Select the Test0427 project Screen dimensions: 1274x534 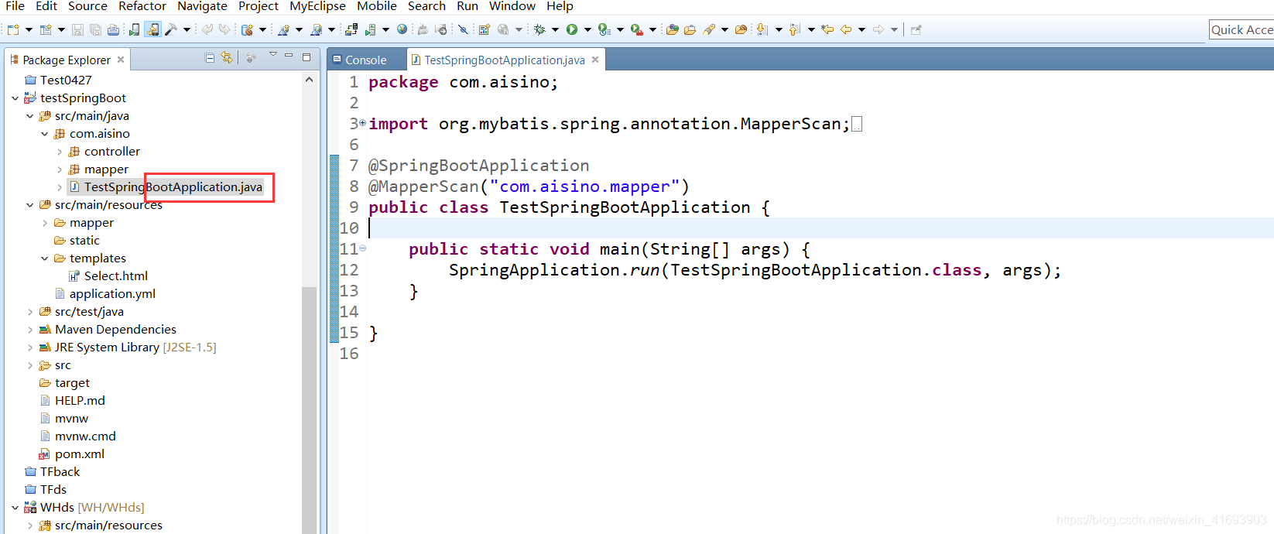[x=66, y=80]
